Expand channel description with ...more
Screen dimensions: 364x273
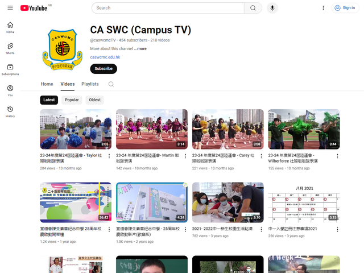point(140,49)
